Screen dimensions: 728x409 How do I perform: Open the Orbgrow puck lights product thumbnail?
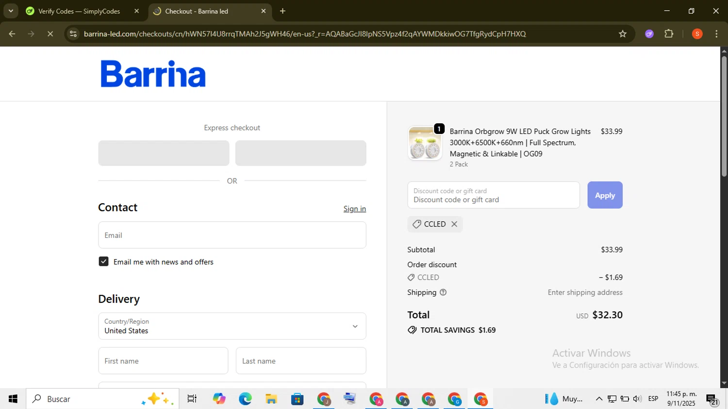(x=425, y=143)
